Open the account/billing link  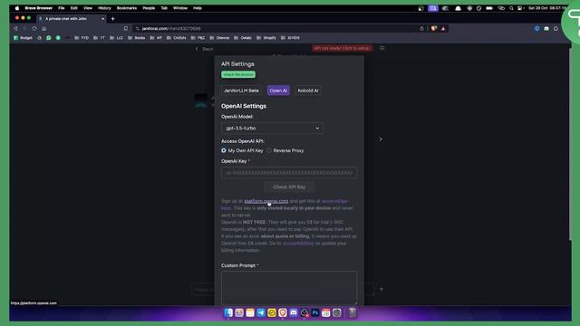click(298, 244)
